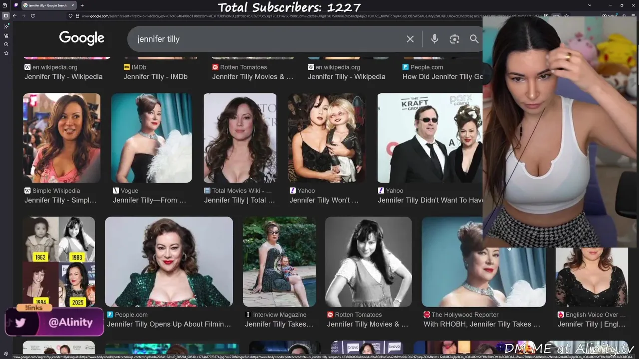Open sidebar settings gear icon
The width and height of the screenshot is (639, 359).
[x=6, y=354]
